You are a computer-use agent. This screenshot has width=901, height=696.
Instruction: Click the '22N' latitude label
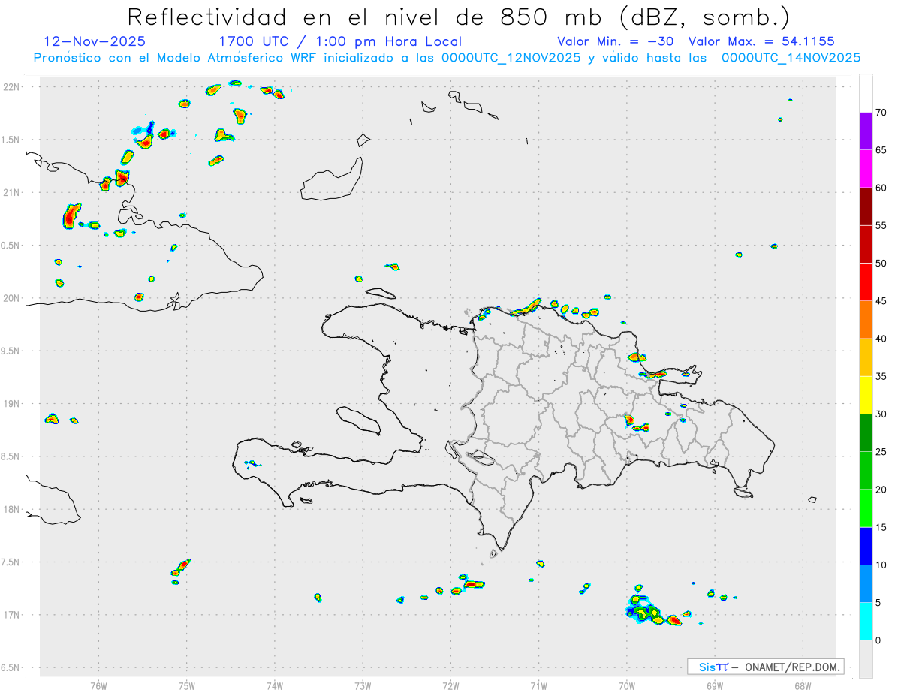(12, 87)
